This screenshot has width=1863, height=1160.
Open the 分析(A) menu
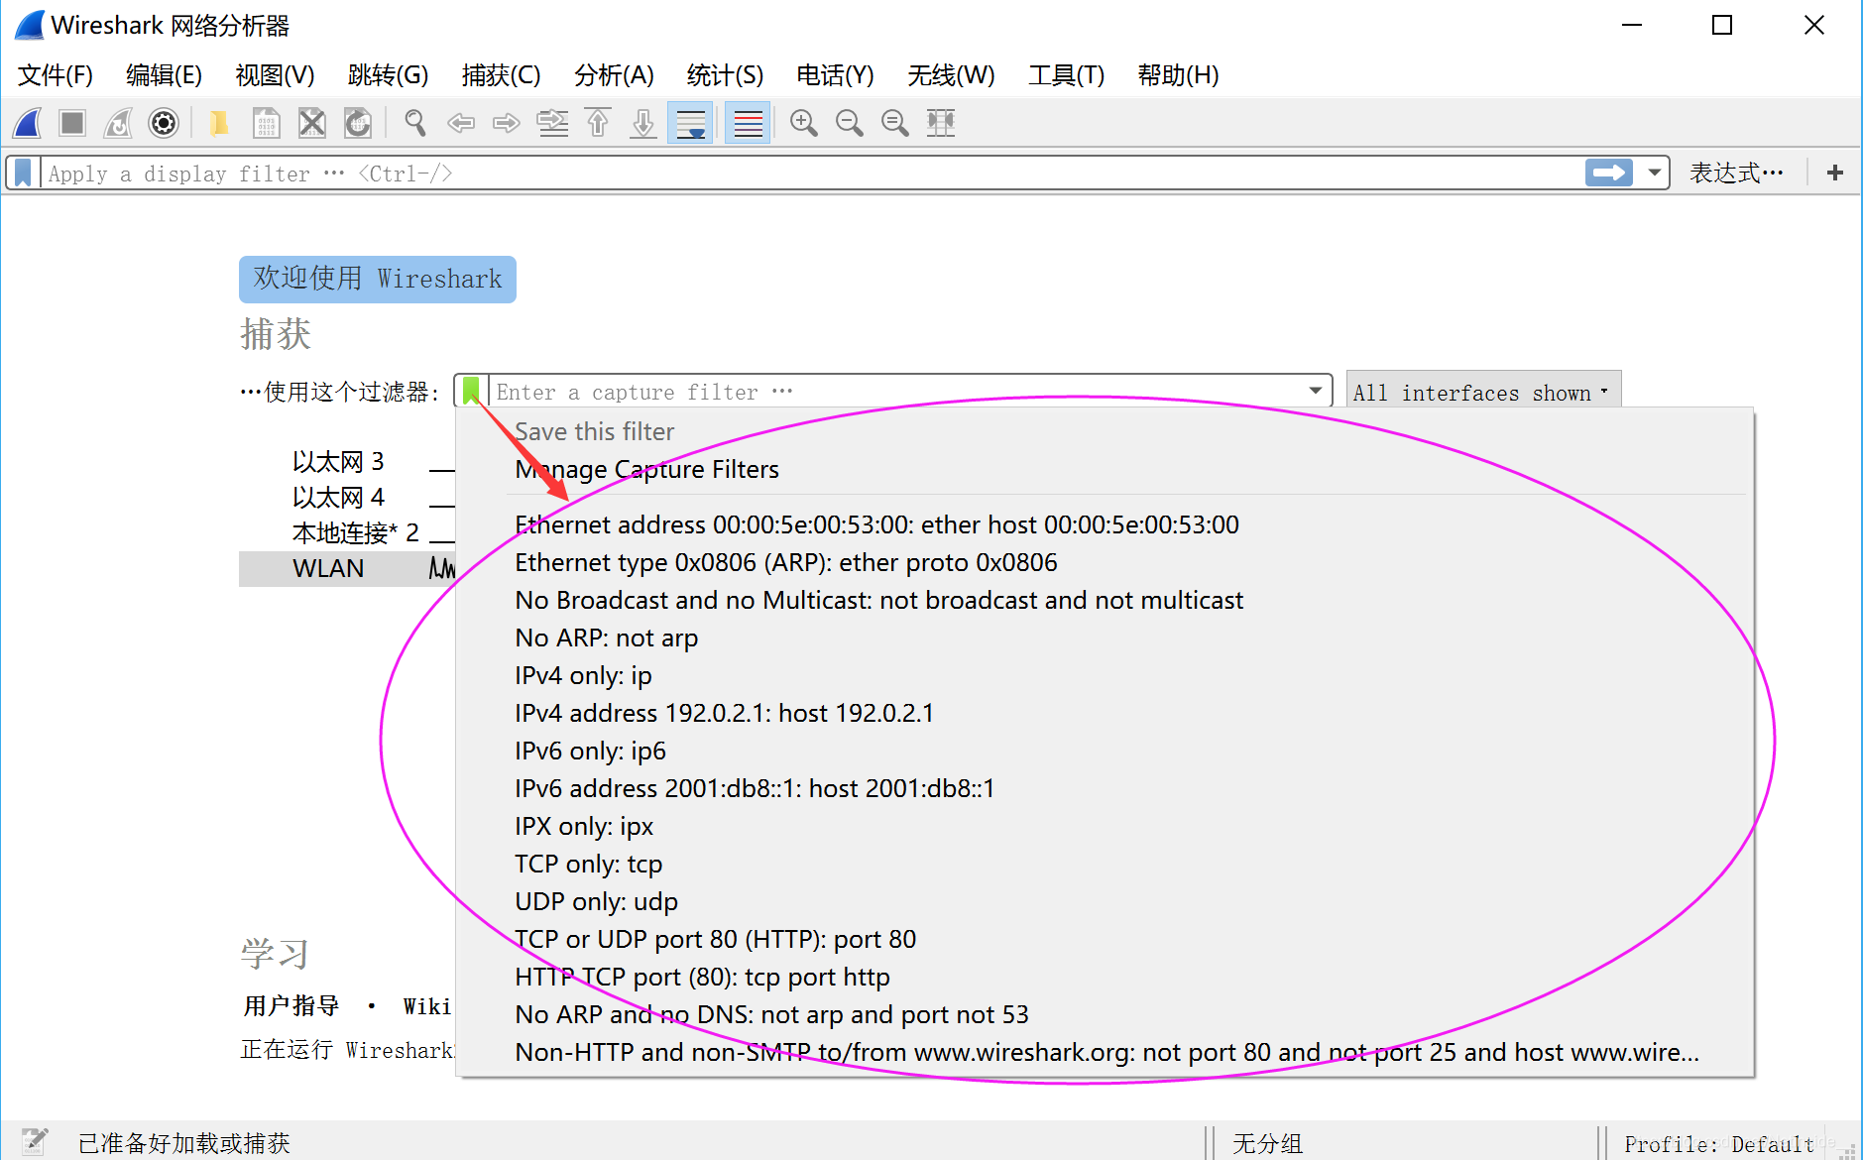pyautogui.click(x=614, y=75)
